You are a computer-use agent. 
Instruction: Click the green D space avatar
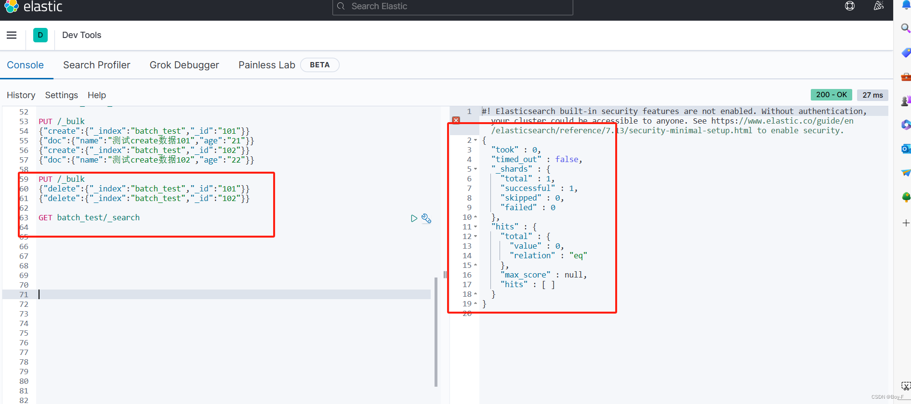(x=40, y=35)
